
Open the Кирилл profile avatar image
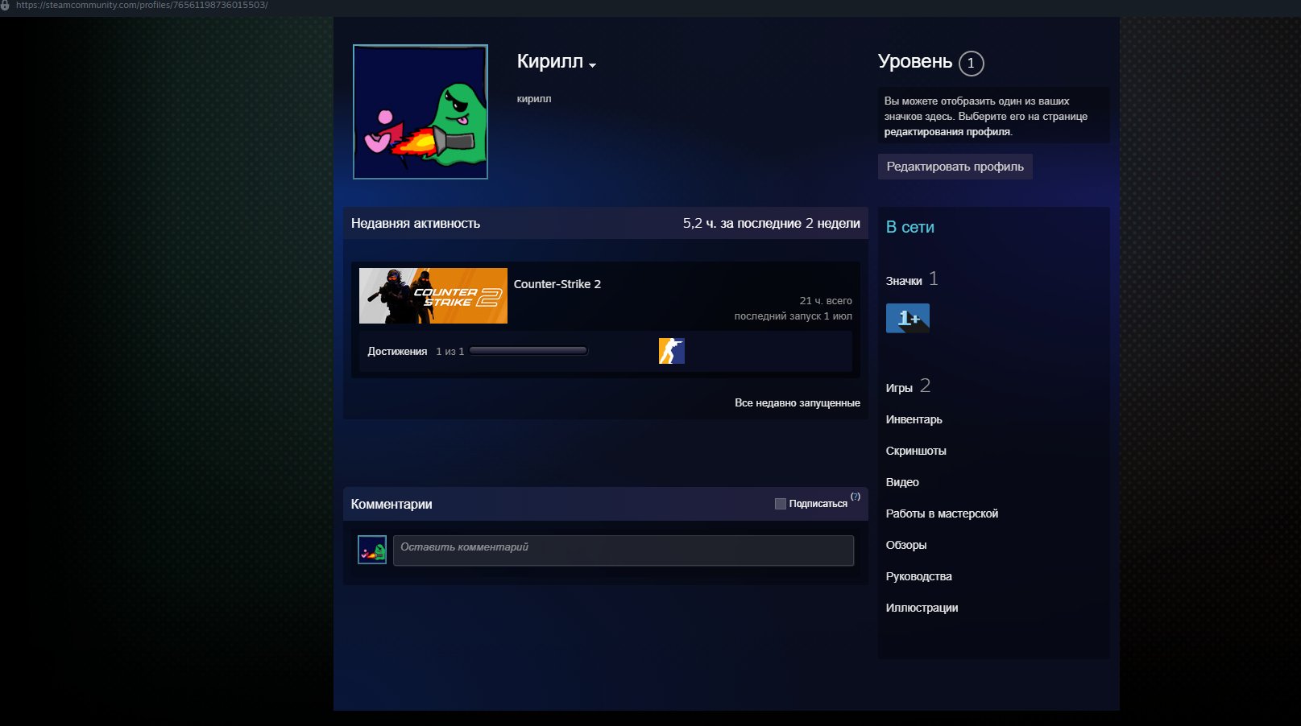tap(421, 112)
